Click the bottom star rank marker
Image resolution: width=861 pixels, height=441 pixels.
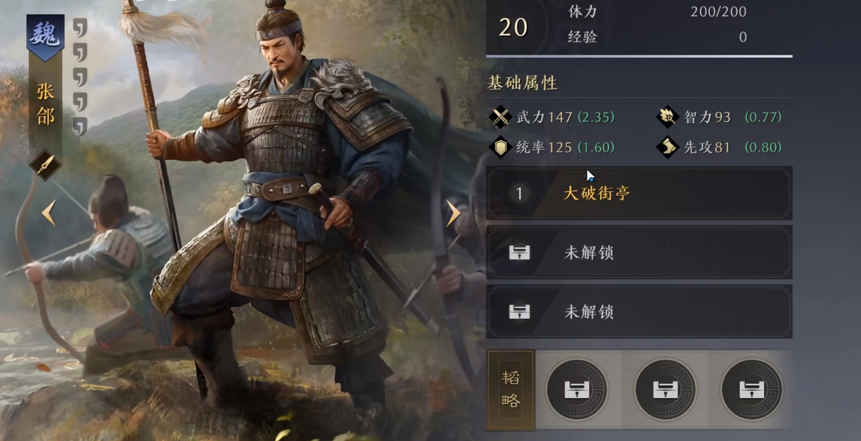click(80, 126)
